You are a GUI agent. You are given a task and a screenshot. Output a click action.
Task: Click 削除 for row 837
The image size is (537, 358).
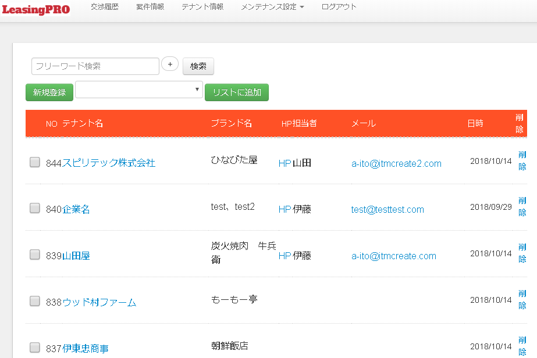tap(522, 346)
